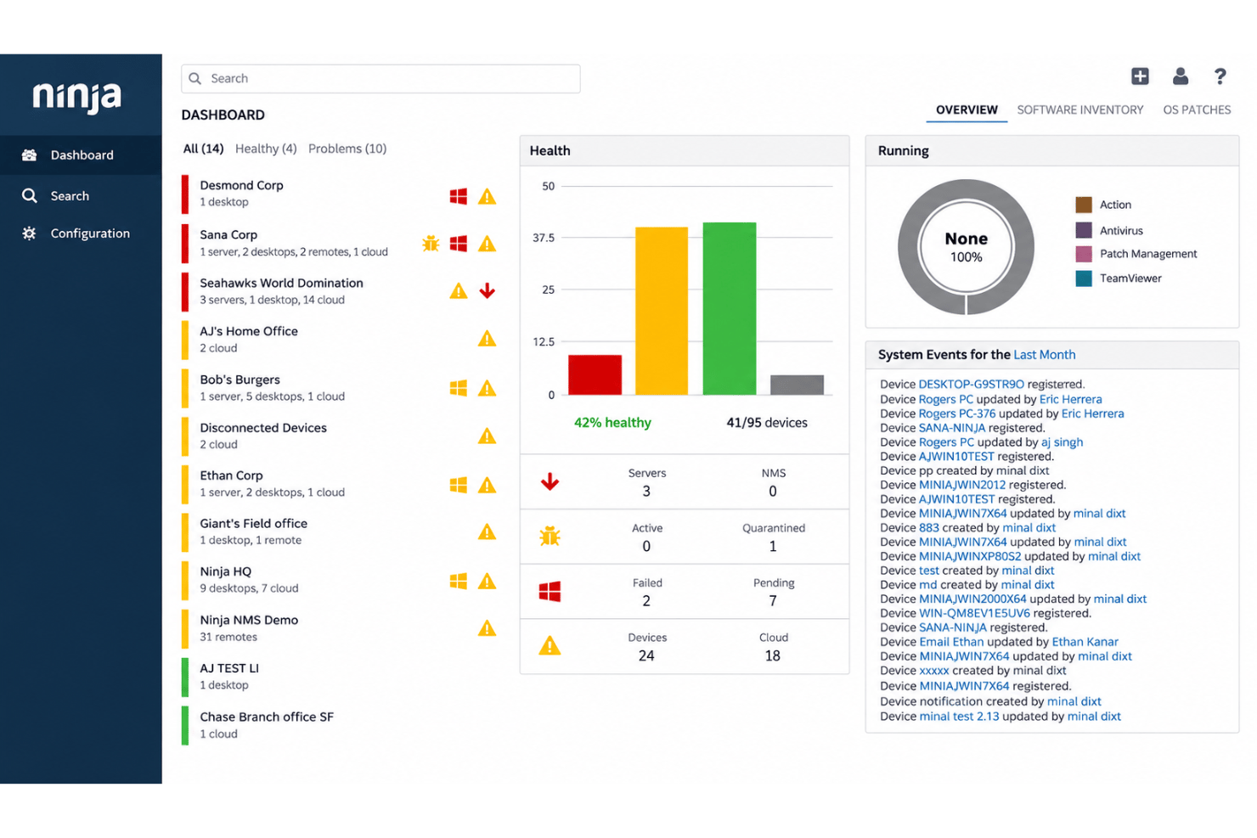Open the AJ TEST LI organization

pos(341,677)
